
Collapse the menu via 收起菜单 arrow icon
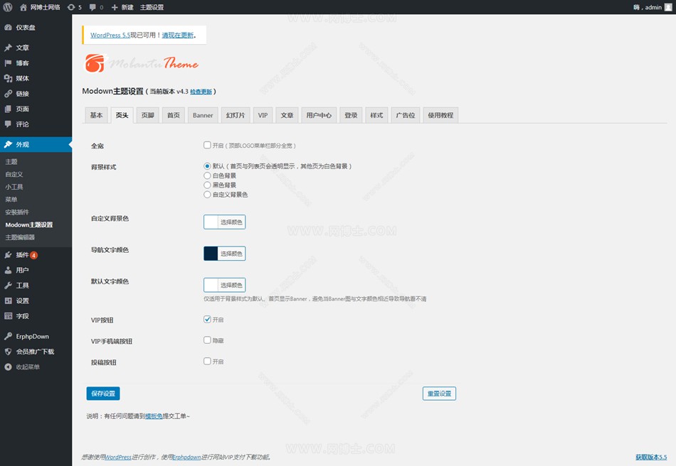pyautogui.click(x=9, y=367)
